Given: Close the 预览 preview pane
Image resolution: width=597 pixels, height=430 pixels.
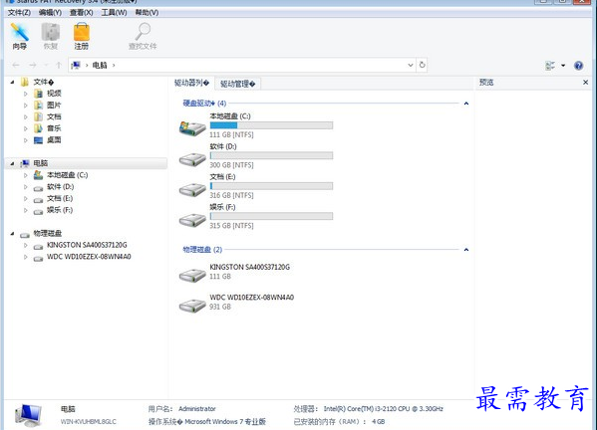Looking at the screenshot, I should [586, 83].
